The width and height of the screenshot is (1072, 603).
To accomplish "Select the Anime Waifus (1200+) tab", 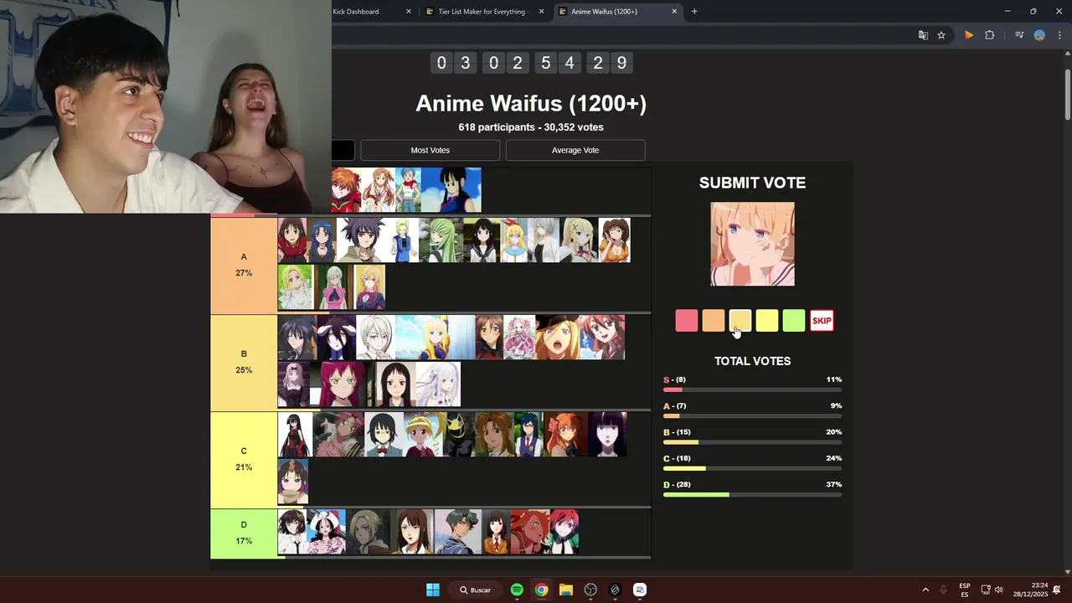I will tap(617, 12).
